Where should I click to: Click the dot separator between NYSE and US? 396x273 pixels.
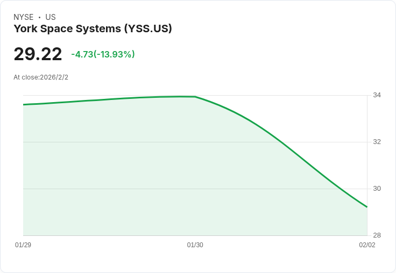pos(39,17)
